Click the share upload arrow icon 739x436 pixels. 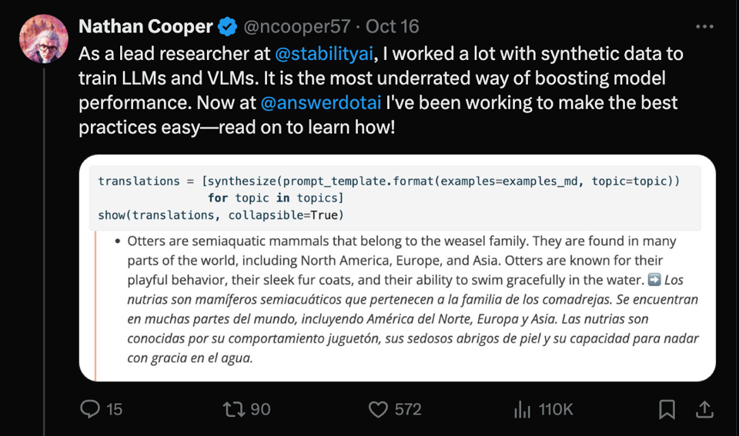coord(704,409)
